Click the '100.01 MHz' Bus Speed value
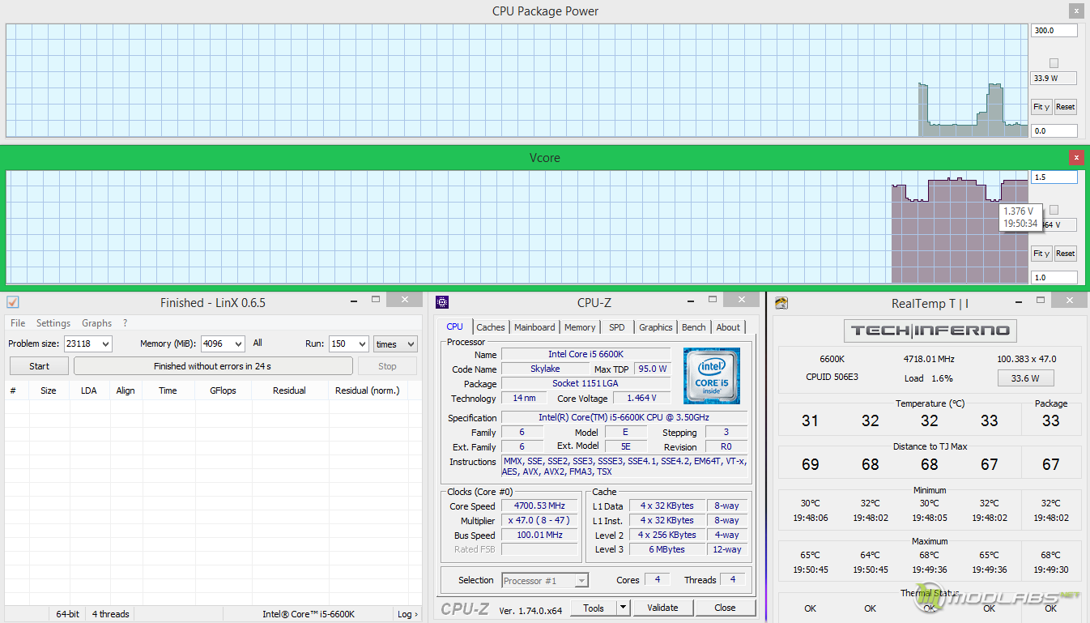 pos(540,535)
